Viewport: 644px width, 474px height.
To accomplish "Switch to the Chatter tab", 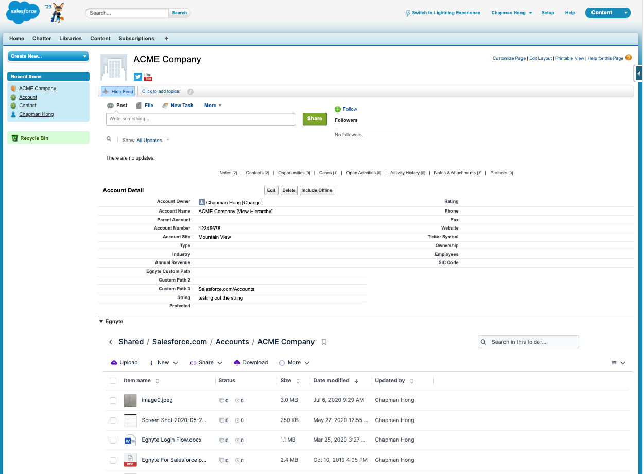I will coord(42,39).
